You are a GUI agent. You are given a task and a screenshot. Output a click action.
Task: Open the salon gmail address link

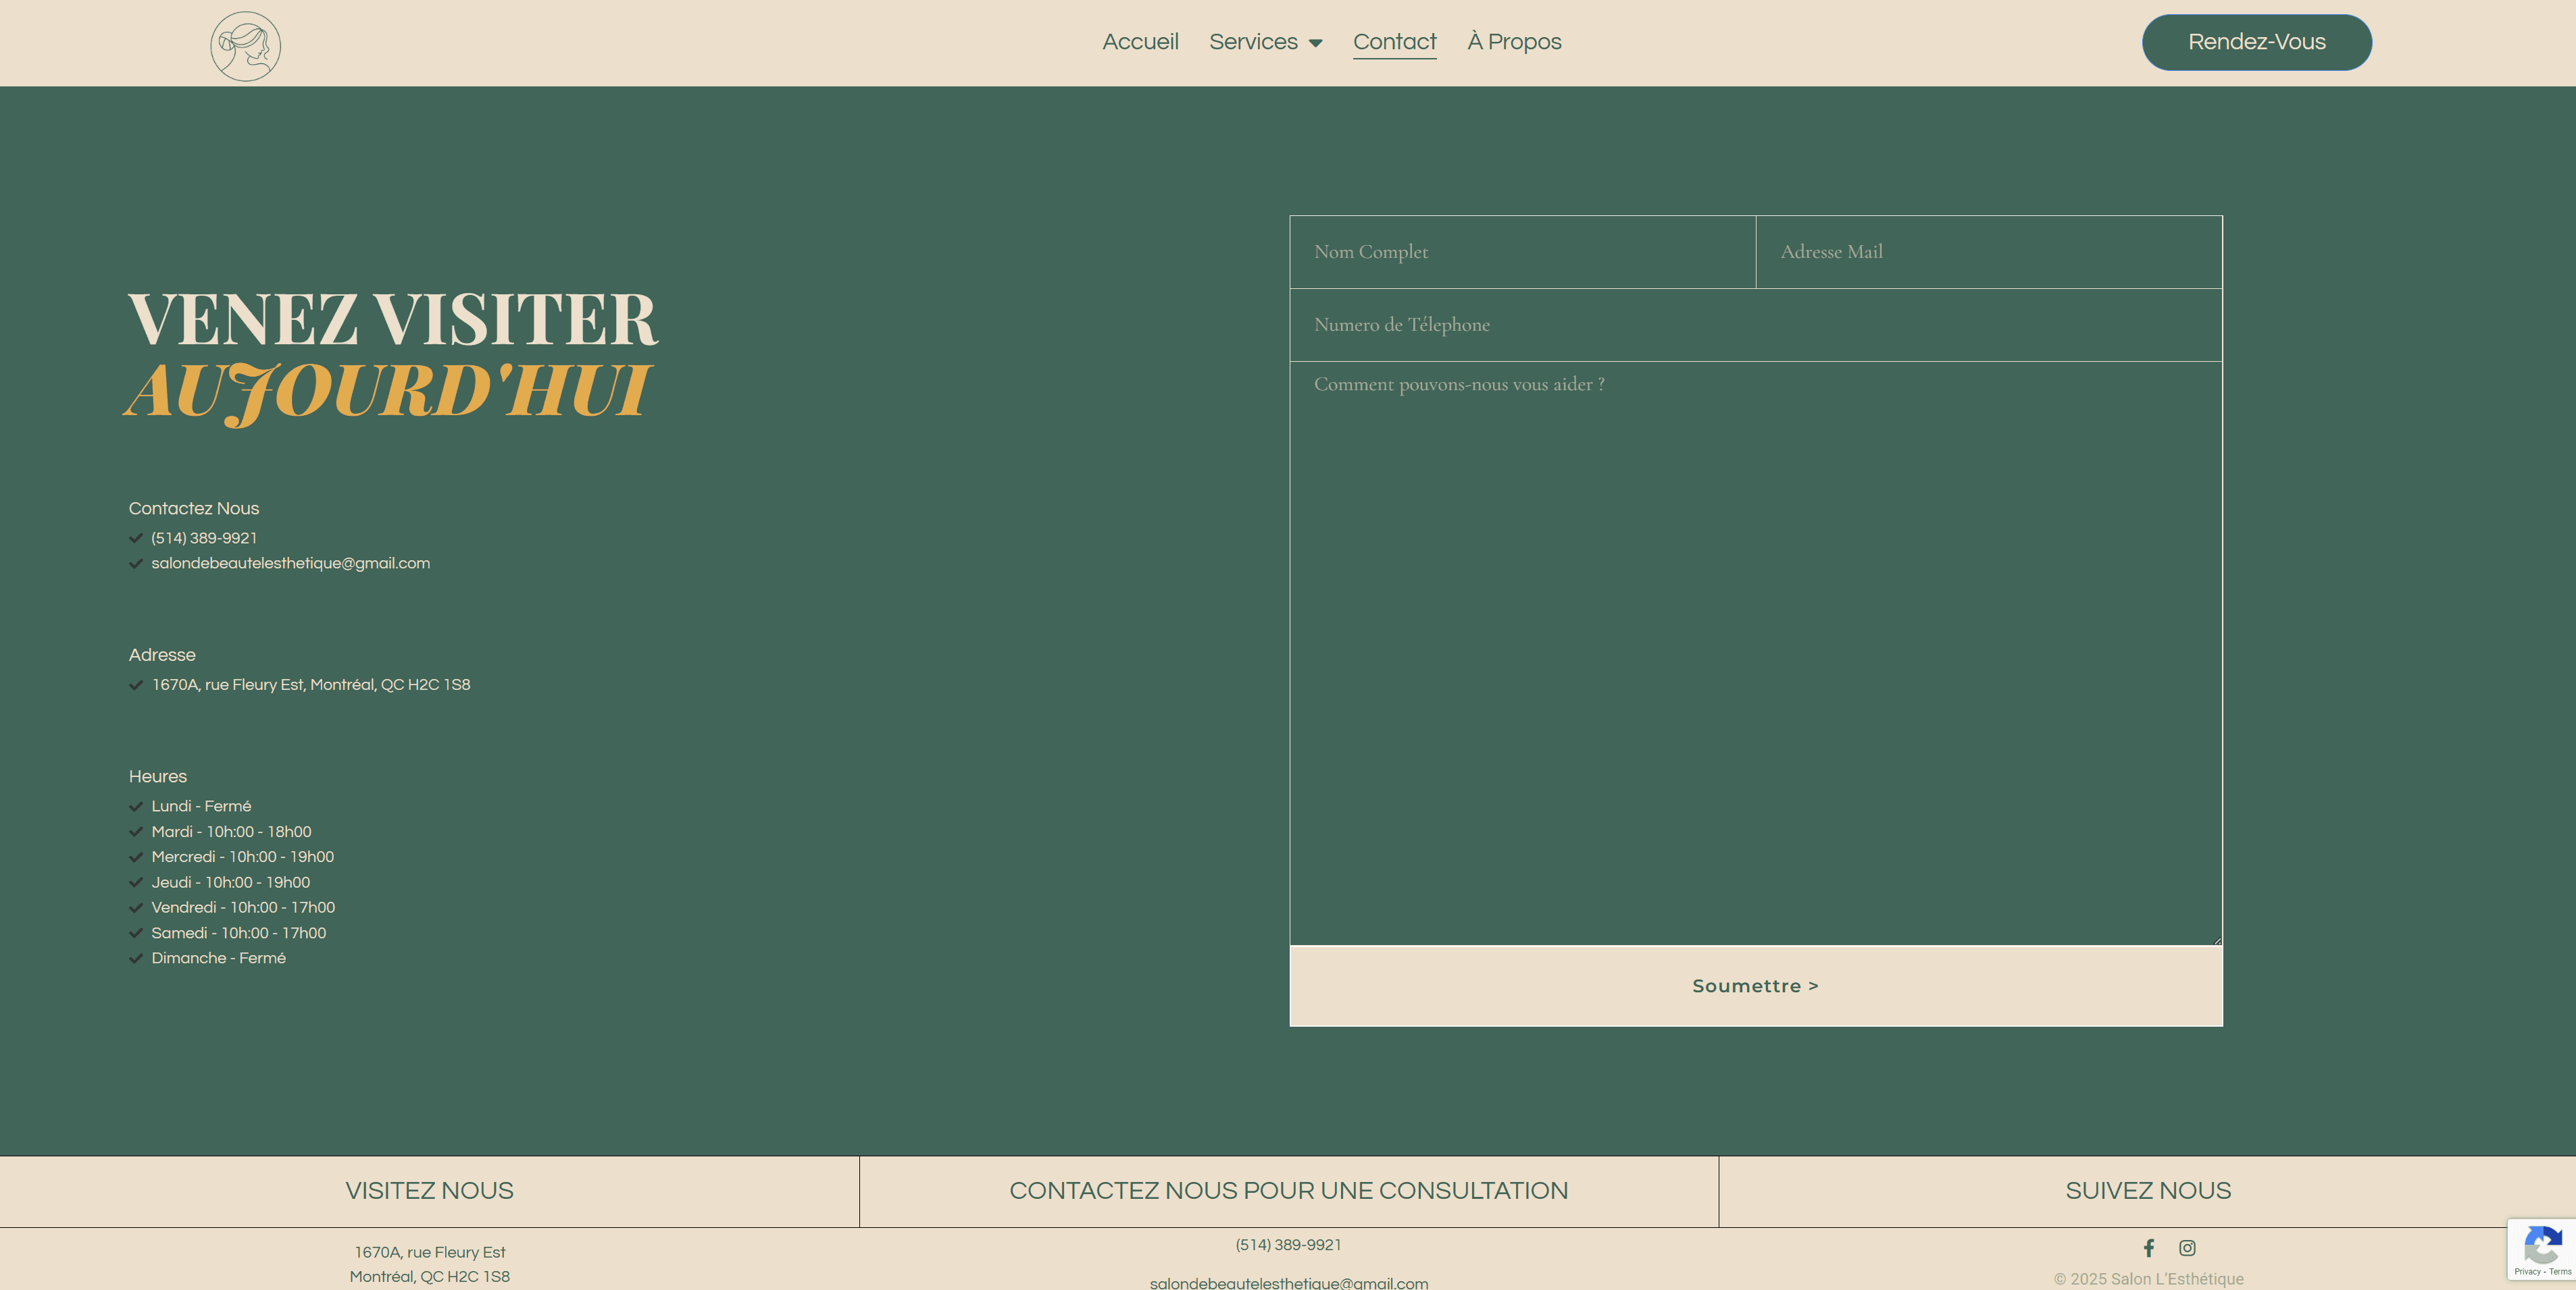[290, 564]
